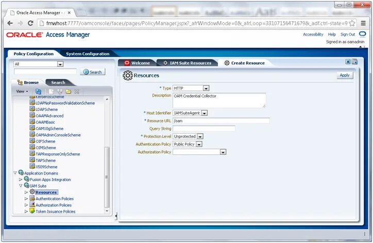This screenshot has width=373, height=243.
Task: Open the Help link
Action: 332,34
